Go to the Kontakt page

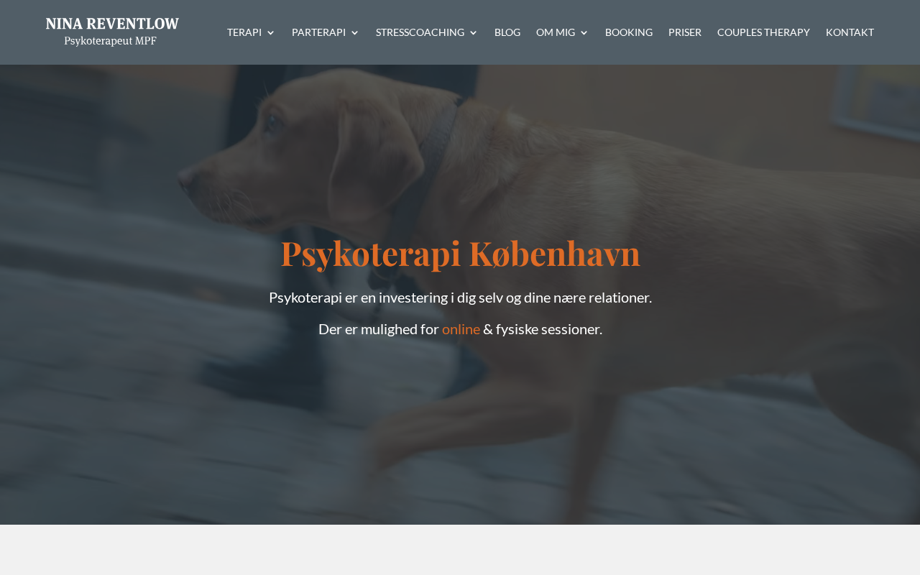point(850,32)
